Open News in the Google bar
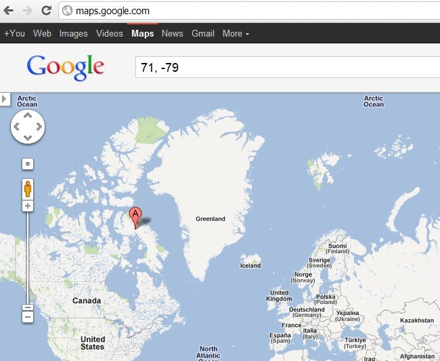This screenshot has width=440, height=361. [173, 33]
